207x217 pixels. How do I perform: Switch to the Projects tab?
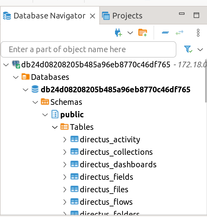(127, 16)
